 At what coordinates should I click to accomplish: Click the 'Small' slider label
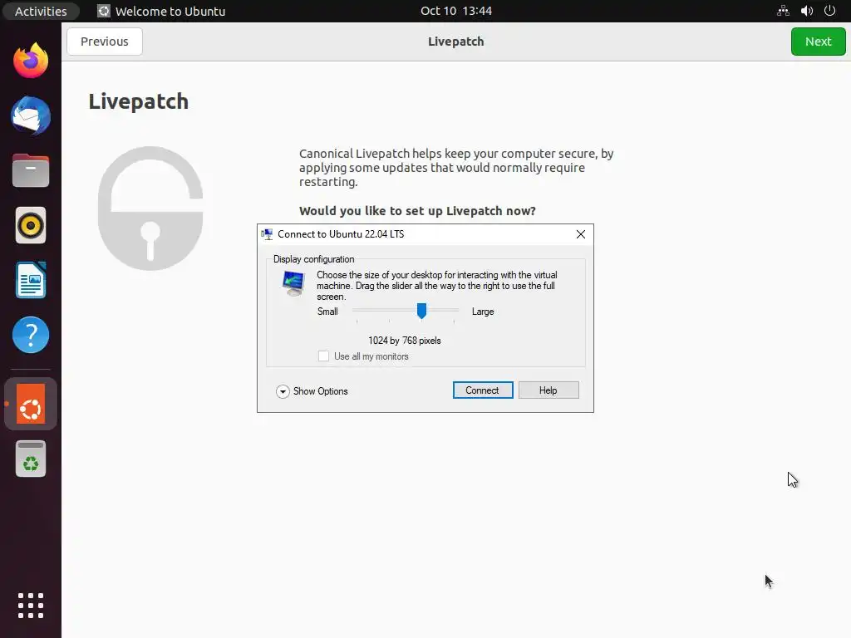[x=327, y=312]
